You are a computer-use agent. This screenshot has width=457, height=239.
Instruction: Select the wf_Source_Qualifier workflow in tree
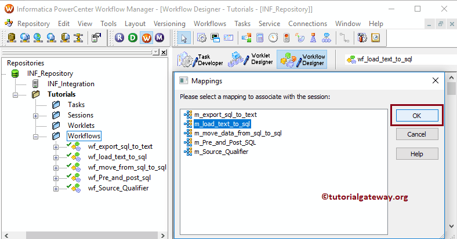(x=118, y=188)
